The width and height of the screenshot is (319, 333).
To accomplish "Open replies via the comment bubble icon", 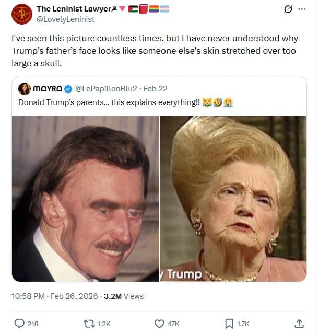I will [x=20, y=324].
